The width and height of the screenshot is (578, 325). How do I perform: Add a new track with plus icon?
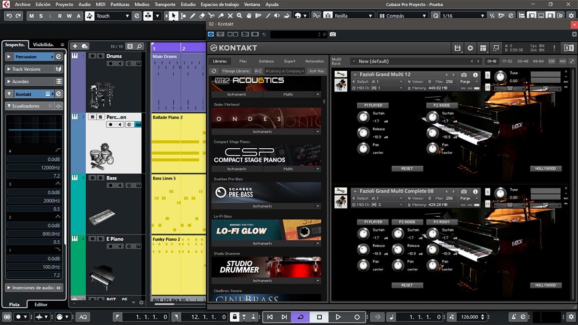pyautogui.click(x=75, y=46)
